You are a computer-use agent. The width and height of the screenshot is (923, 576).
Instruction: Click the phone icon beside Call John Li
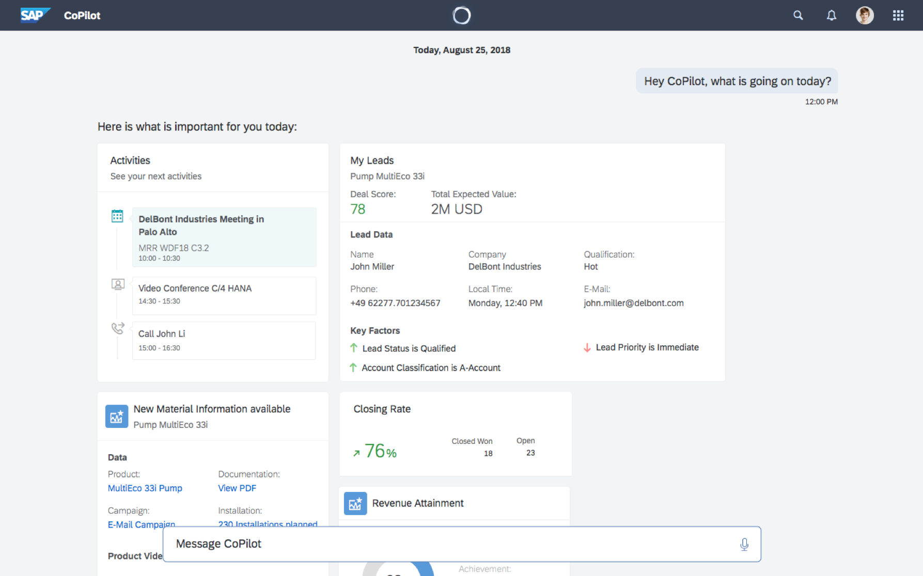118,328
